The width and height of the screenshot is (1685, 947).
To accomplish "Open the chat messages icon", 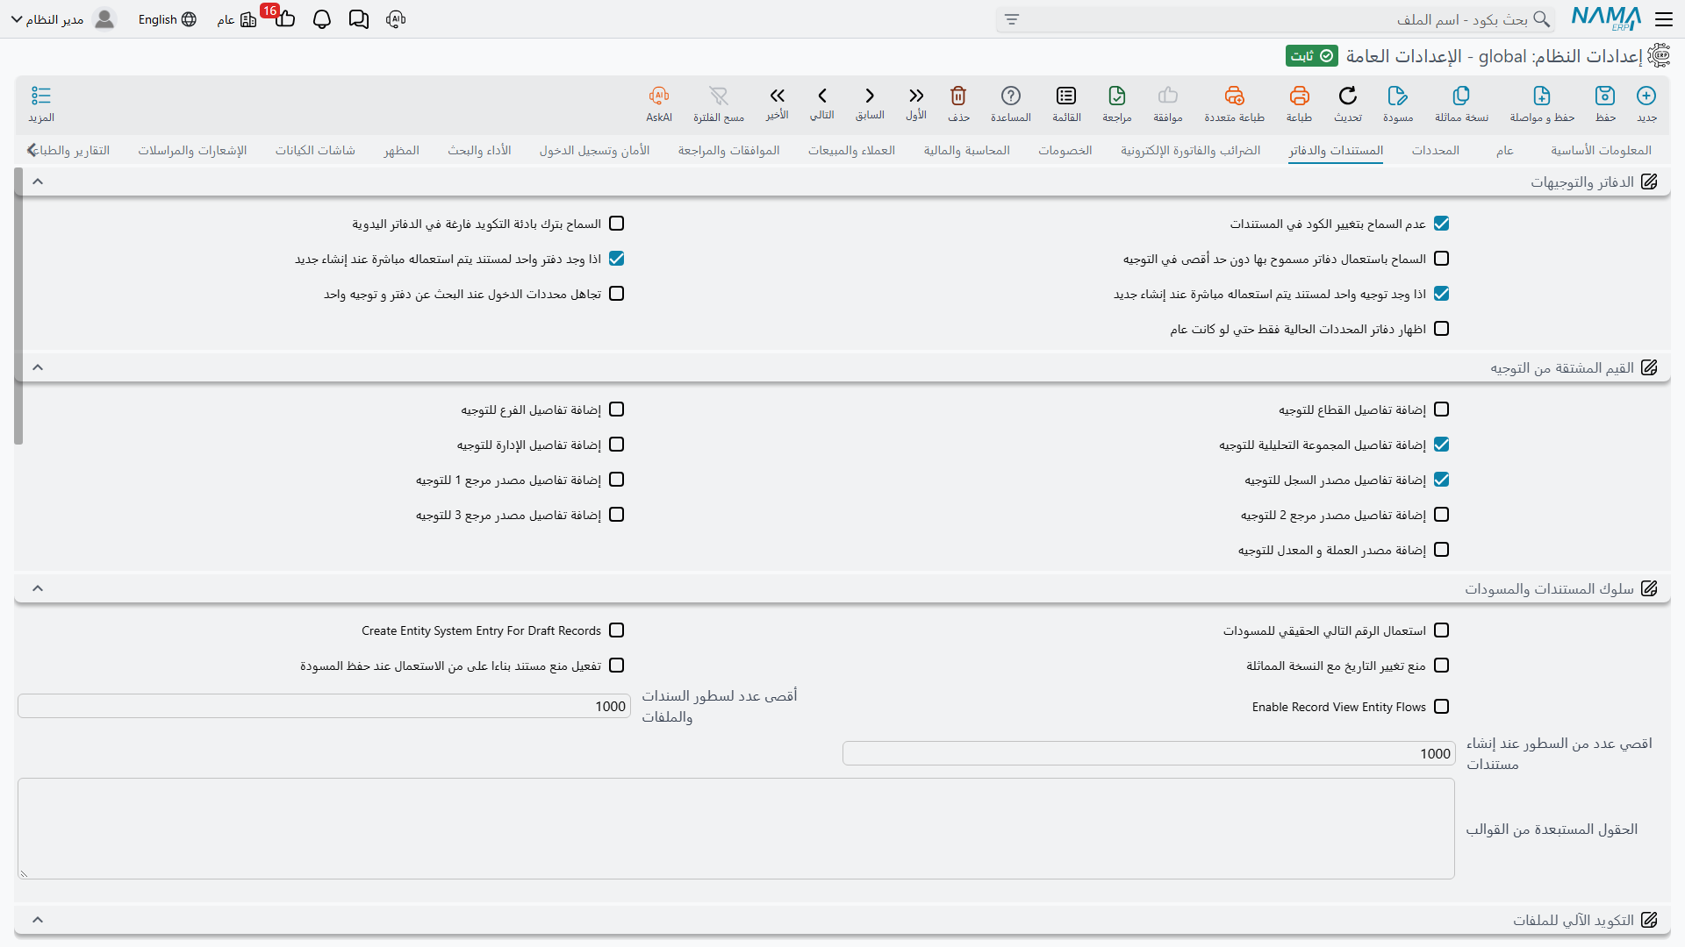I will coord(359,19).
